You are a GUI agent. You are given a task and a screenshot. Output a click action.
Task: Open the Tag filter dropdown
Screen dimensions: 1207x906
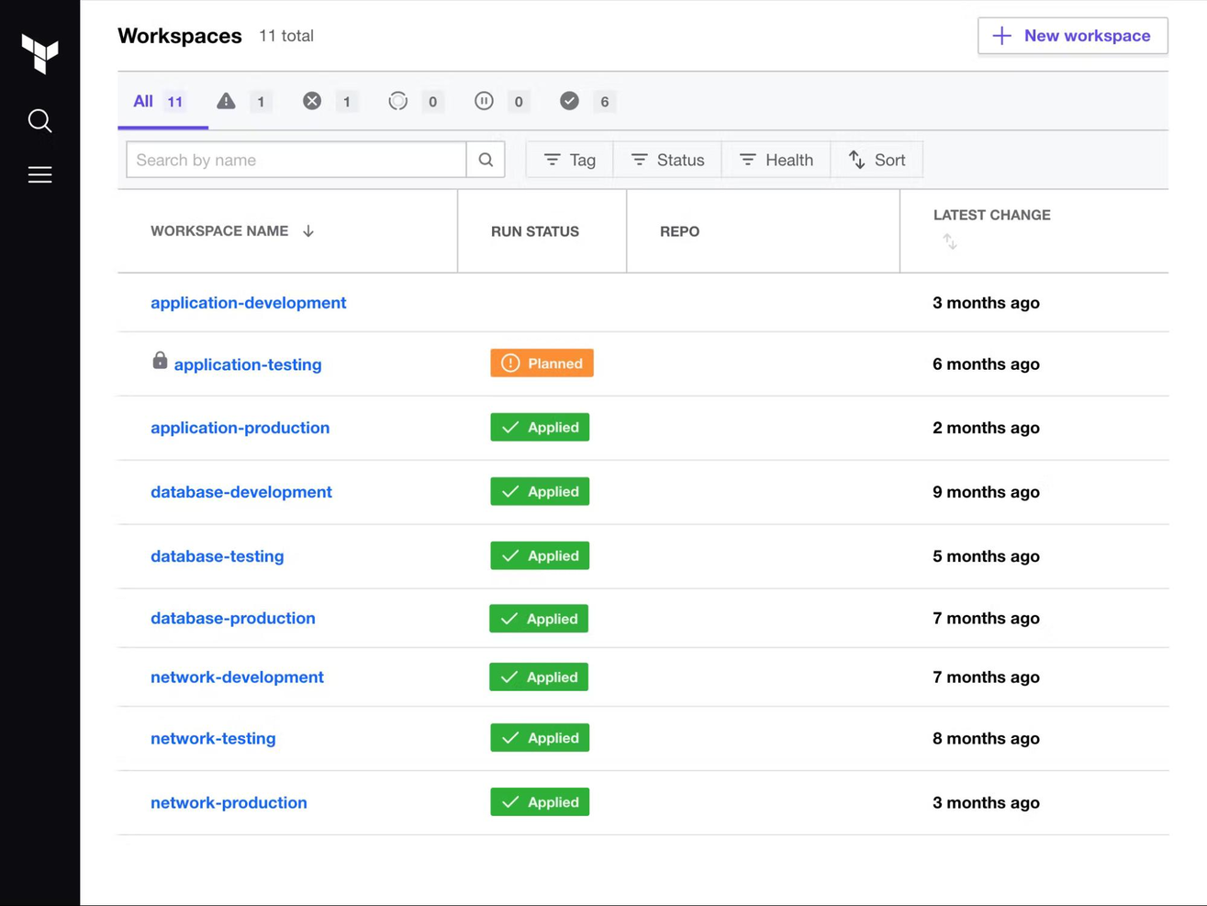coord(569,159)
